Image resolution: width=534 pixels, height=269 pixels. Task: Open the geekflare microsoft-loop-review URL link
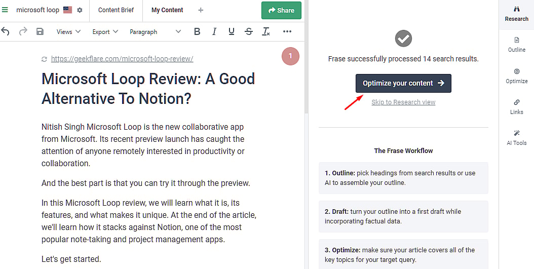click(122, 59)
